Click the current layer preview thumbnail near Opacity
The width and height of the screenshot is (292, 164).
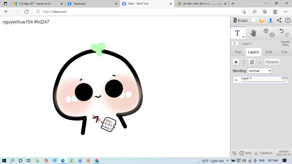(235, 44)
